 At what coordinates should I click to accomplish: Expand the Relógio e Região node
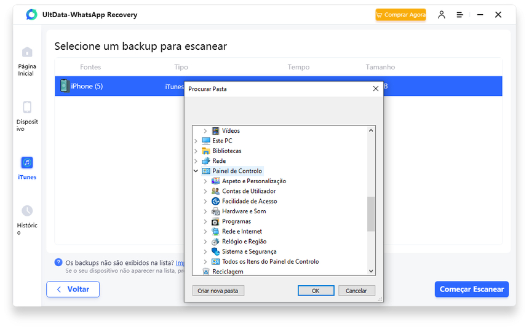(205, 242)
